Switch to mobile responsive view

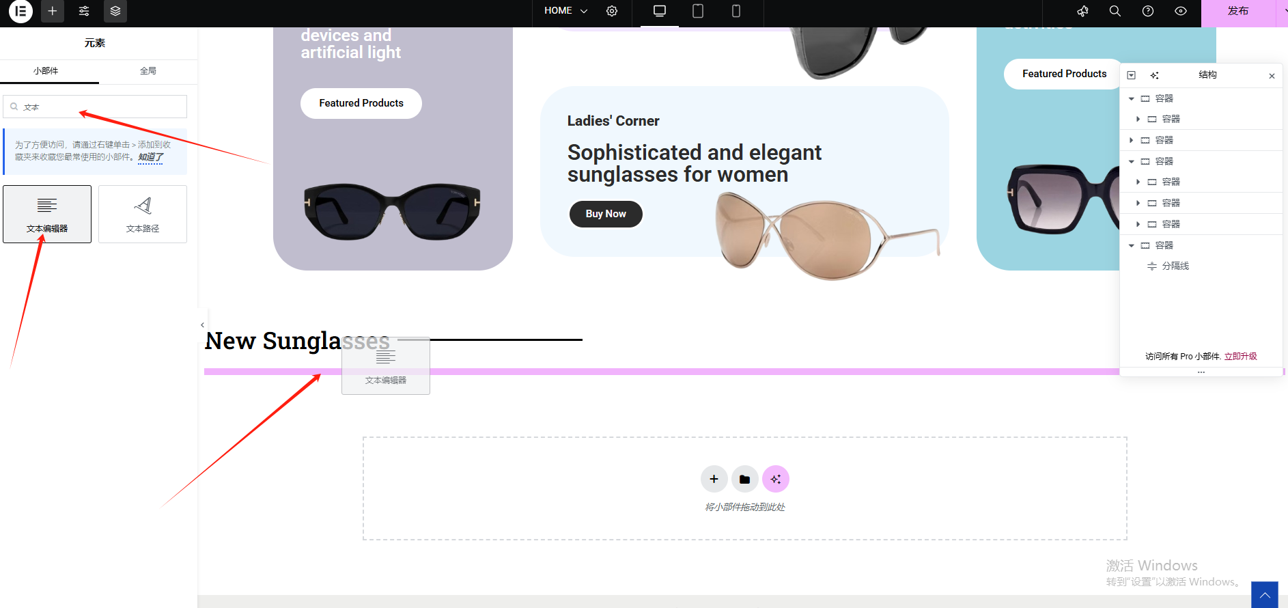[736, 12]
